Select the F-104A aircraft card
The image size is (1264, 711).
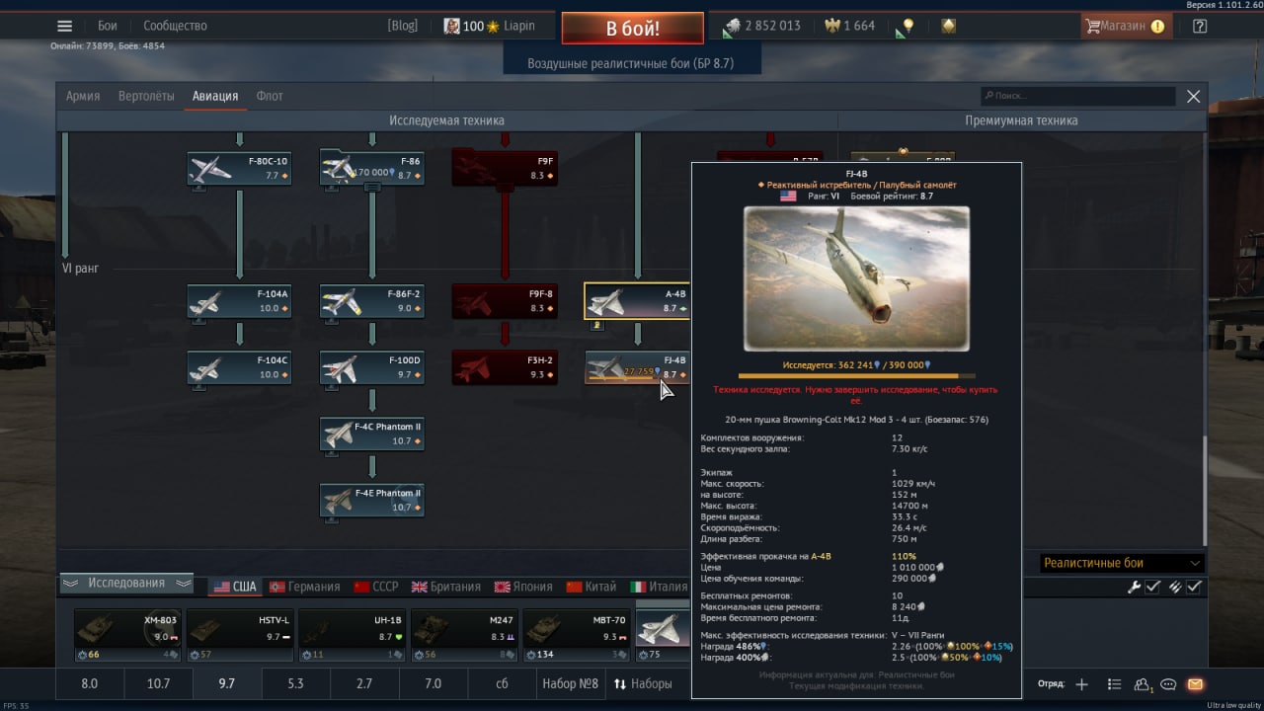pyautogui.click(x=239, y=301)
